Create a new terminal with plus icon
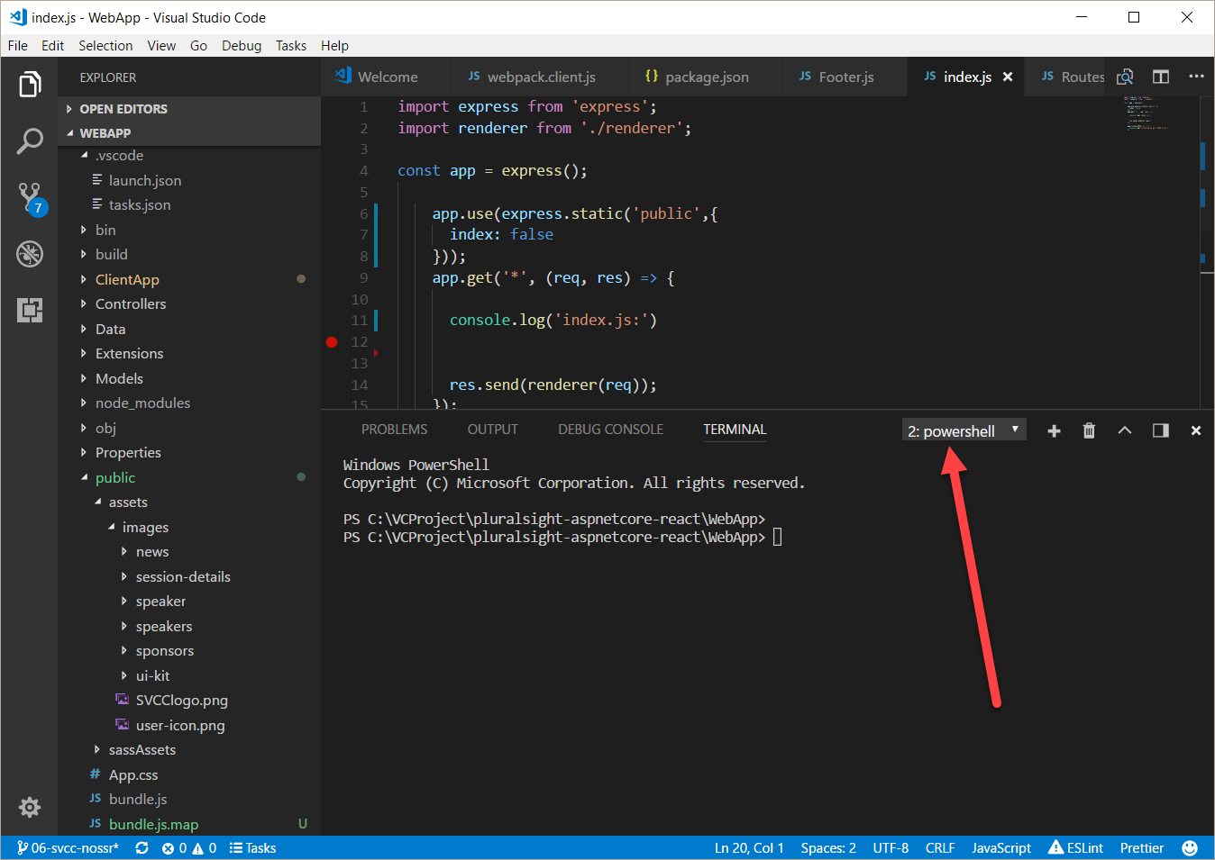The width and height of the screenshot is (1215, 860). pyautogui.click(x=1054, y=431)
